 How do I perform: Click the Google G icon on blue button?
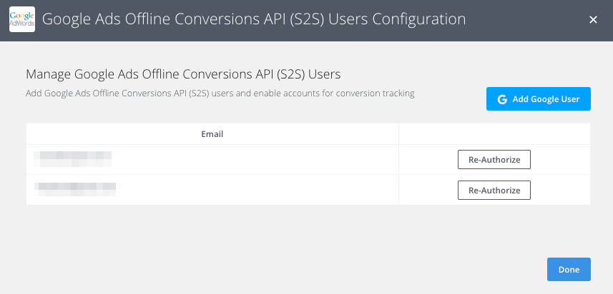(x=502, y=99)
